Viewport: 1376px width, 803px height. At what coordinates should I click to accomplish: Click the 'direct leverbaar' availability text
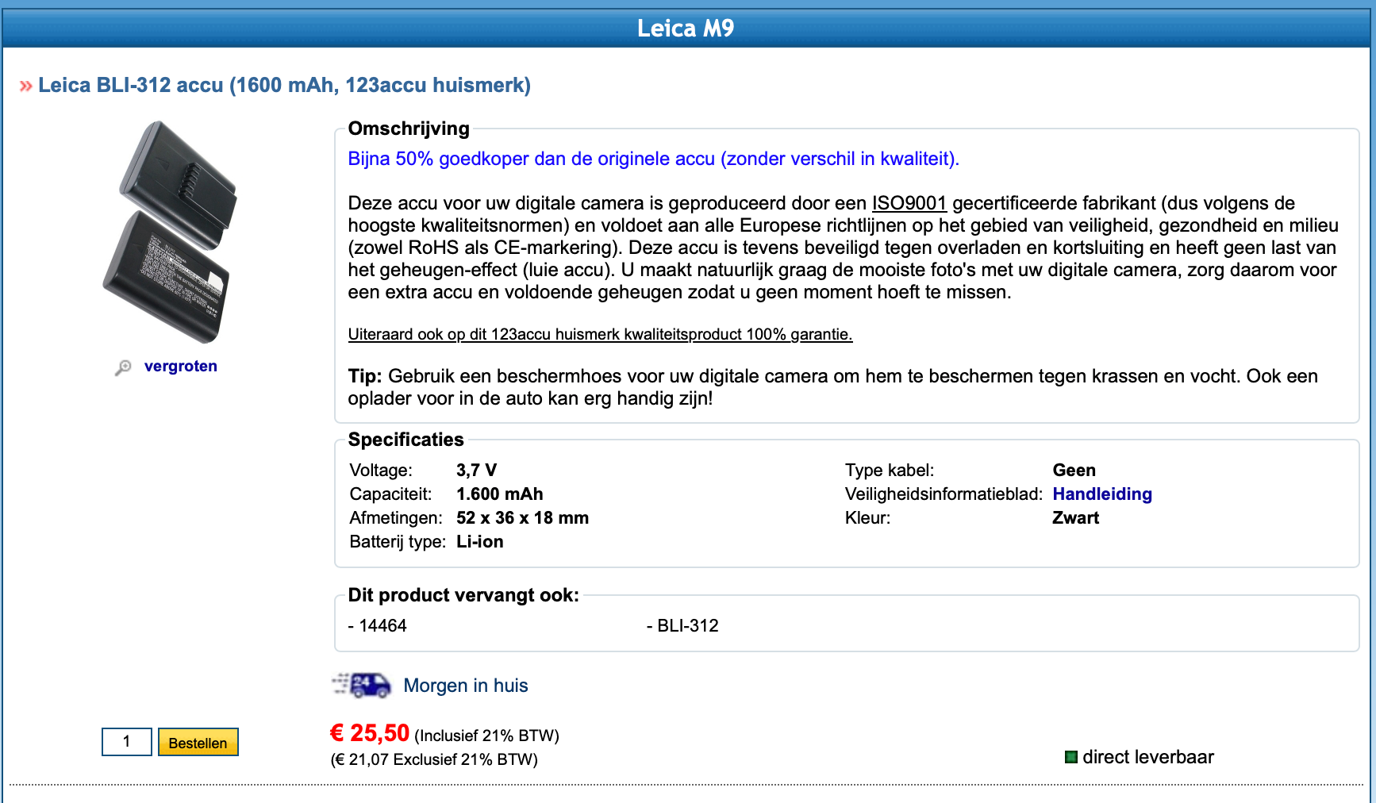pyautogui.click(x=1147, y=757)
